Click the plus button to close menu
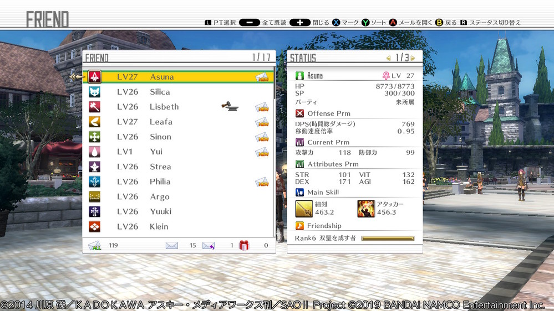This screenshot has width=554, height=311. (299, 23)
